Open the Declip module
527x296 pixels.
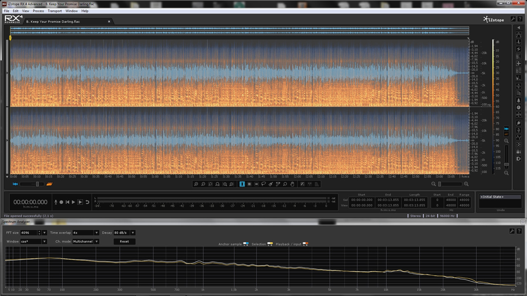point(519,35)
